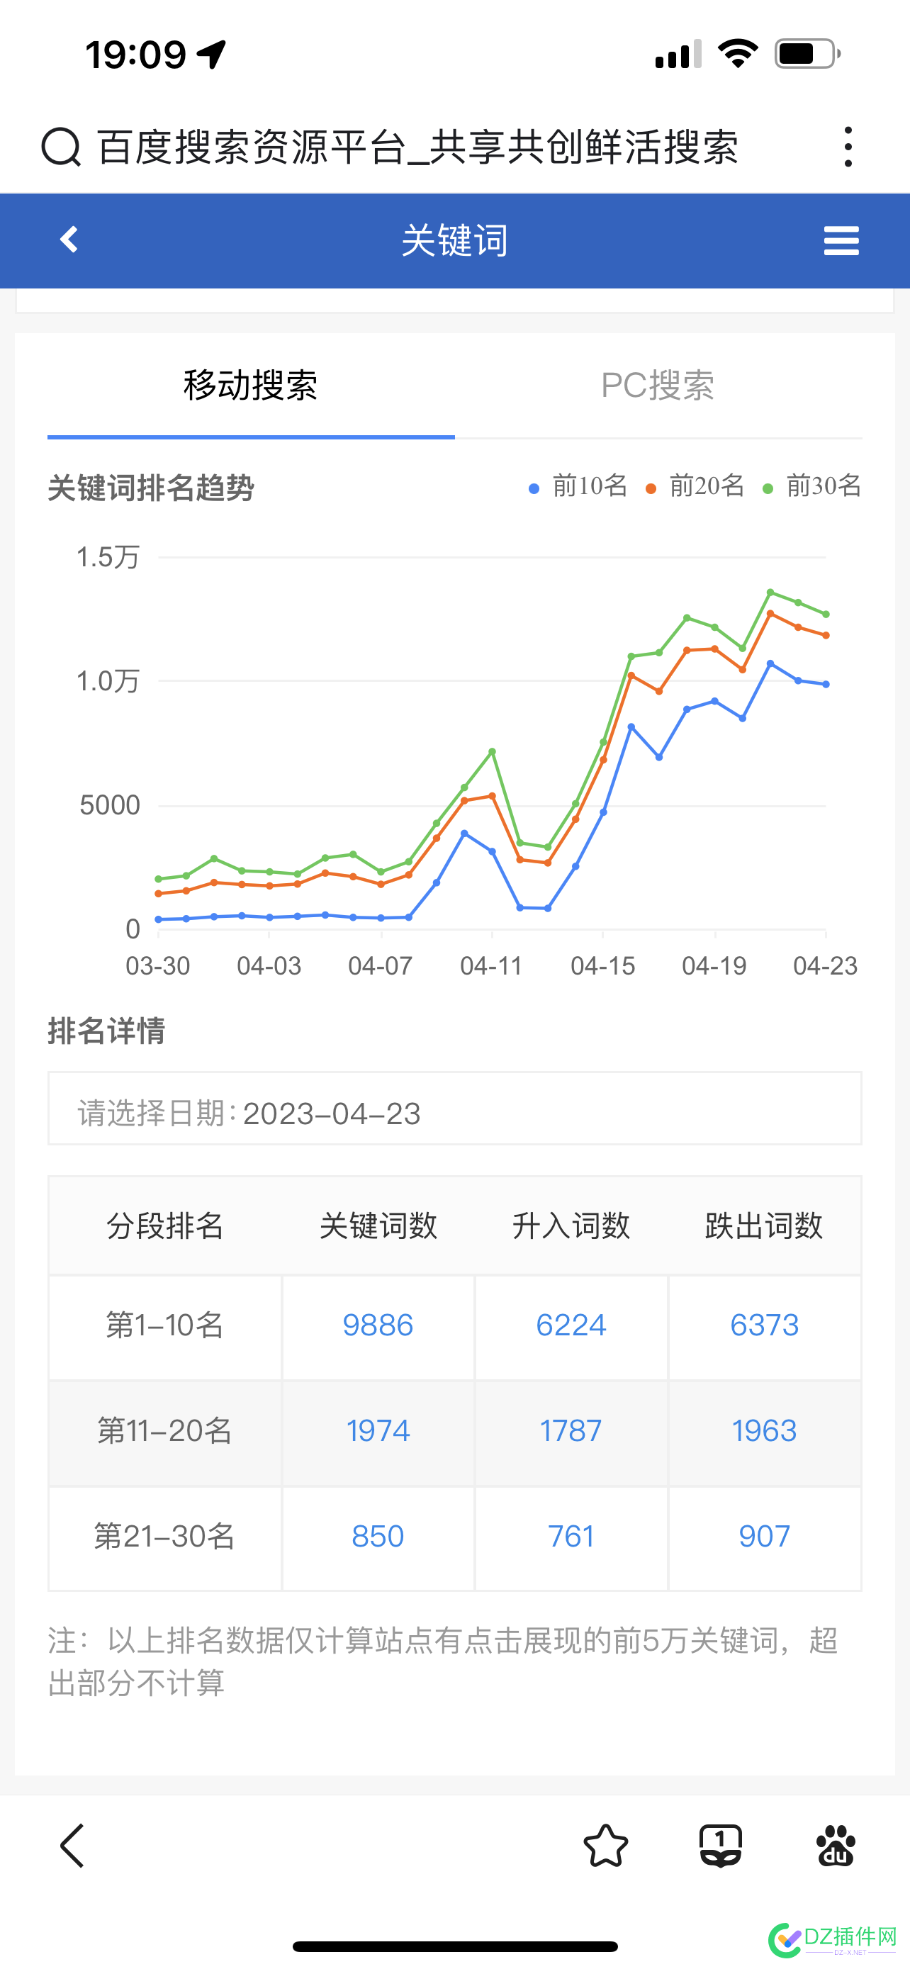This screenshot has width=910, height=1969.
Task: Click the 关键词排名趋势 chart title
Action: click(150, 488)
